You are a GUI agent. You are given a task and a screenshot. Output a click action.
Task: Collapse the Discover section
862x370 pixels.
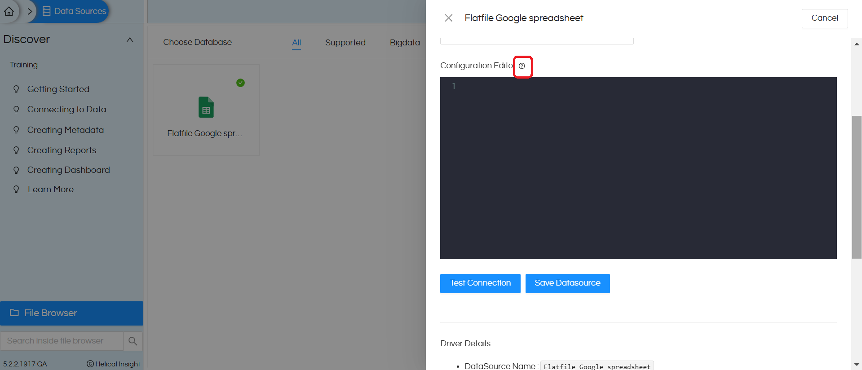coord(130,40)
